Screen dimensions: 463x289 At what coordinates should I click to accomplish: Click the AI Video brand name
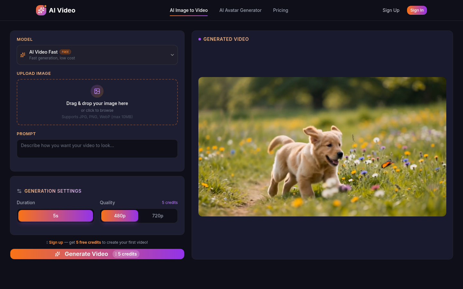(62, 10)
